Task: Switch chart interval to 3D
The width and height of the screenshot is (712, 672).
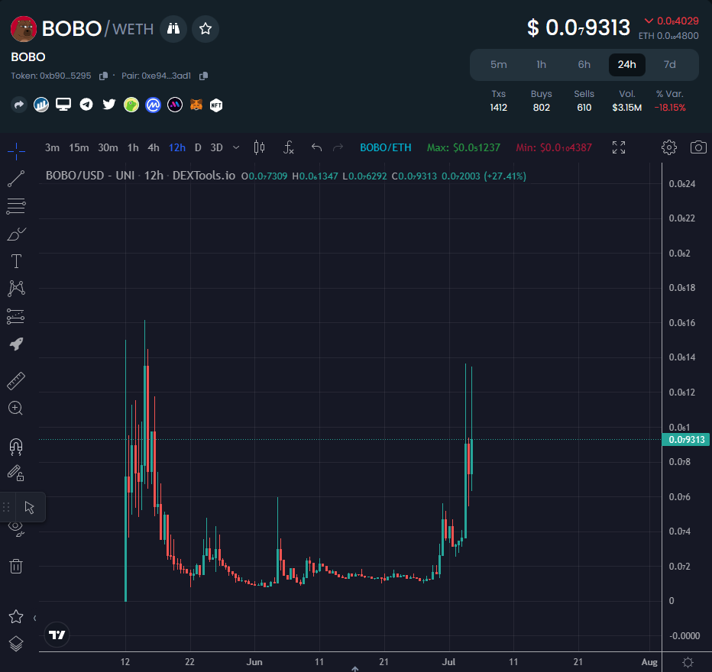Action: pos(217,147)
